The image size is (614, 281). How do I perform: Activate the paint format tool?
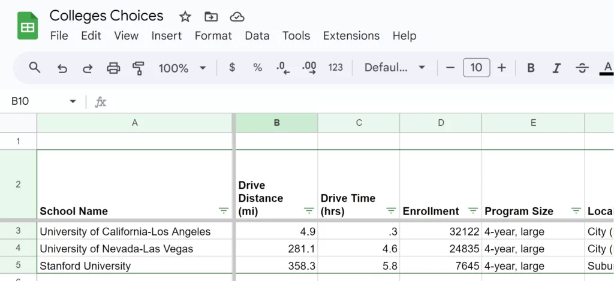(139, 68)
